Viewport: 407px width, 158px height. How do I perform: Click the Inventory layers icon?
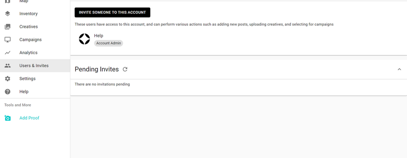pos(7,13)
